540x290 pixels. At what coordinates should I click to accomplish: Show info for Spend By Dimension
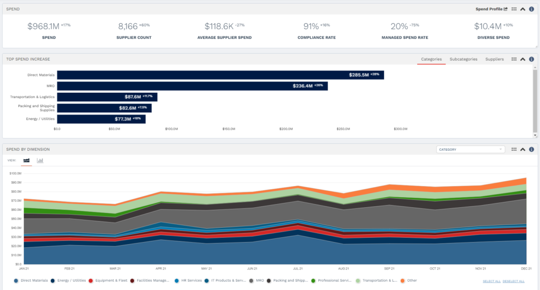[532, 149]
